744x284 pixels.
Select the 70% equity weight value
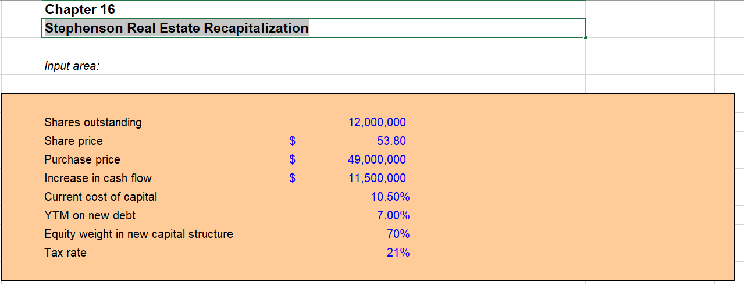tap(398, 234)
